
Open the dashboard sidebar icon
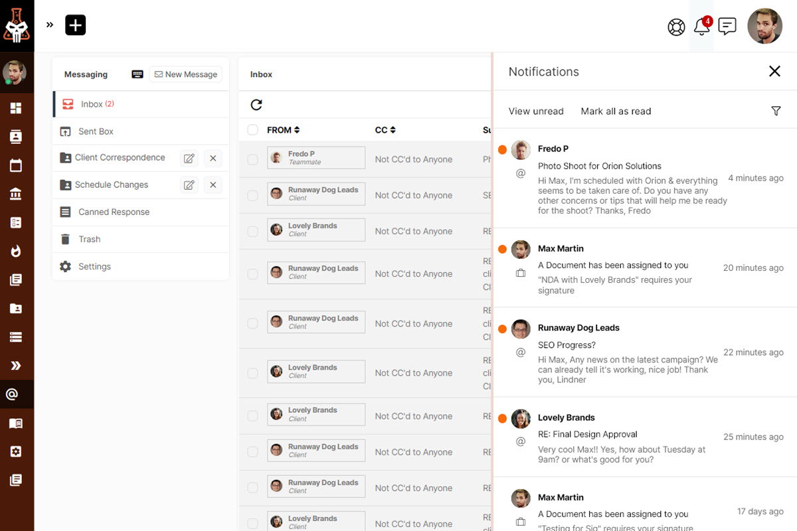[x=16, y=108]
